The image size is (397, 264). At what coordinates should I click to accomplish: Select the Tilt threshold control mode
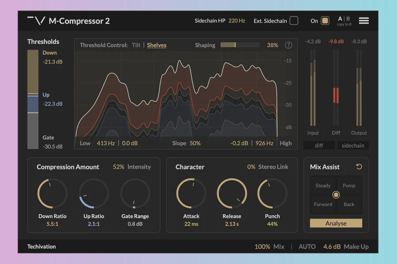click(x=136, y=45)
